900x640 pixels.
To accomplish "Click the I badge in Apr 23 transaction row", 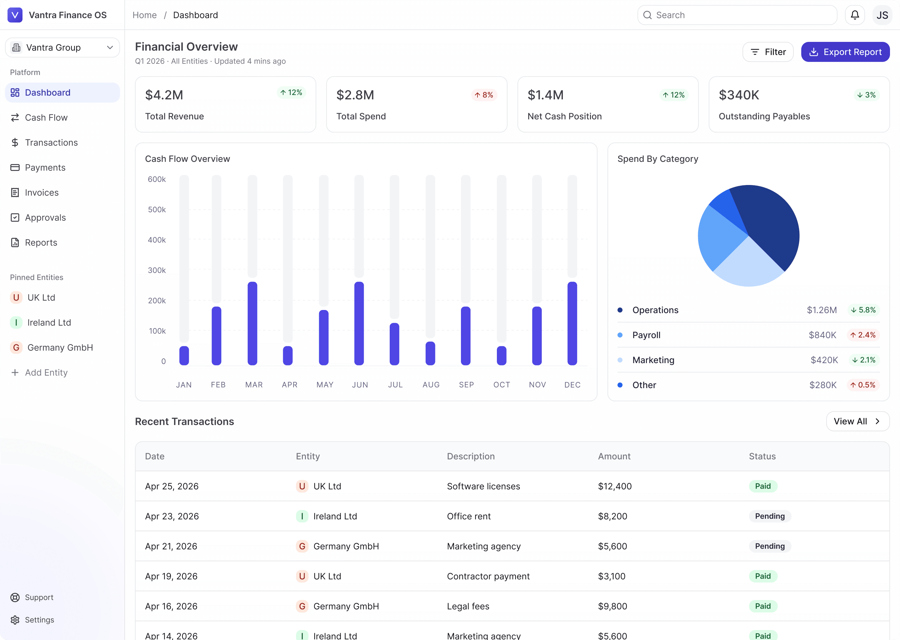I will [x=302, y=516].
